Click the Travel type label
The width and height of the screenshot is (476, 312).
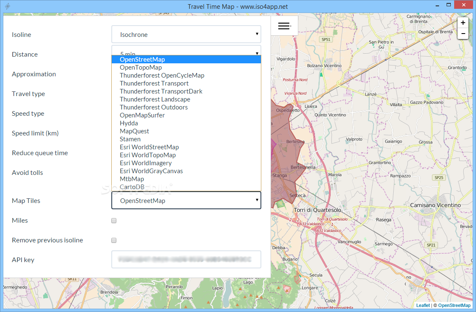point(28,94)
